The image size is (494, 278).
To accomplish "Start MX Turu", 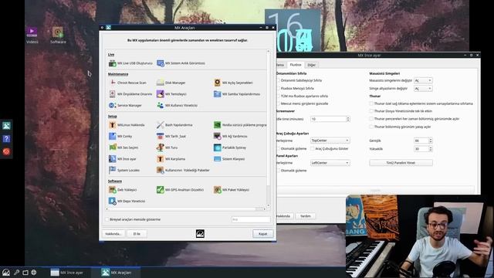I will pyautogui.click(x=167, y=147).
